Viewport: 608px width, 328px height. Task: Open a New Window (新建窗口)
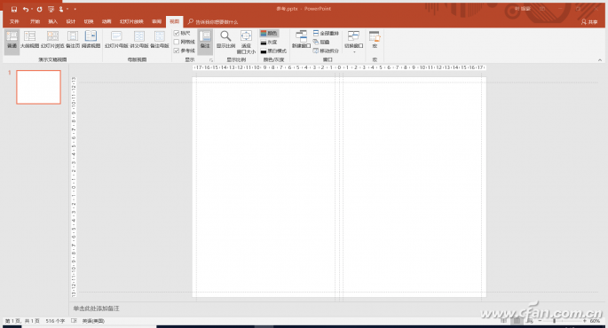tap(301, 40)
